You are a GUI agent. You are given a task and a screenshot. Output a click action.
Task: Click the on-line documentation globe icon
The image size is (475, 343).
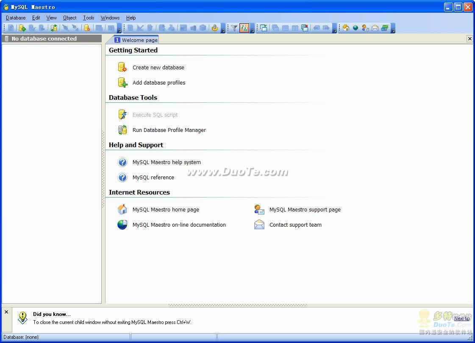(122, 225)
